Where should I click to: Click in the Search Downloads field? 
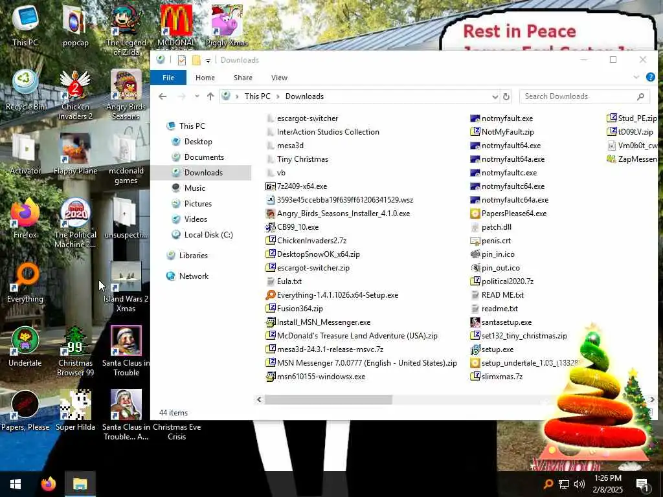tap(585, 96)
